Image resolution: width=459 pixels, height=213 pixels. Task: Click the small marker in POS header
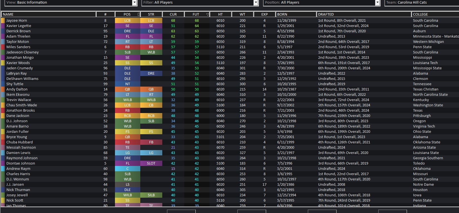138,14
